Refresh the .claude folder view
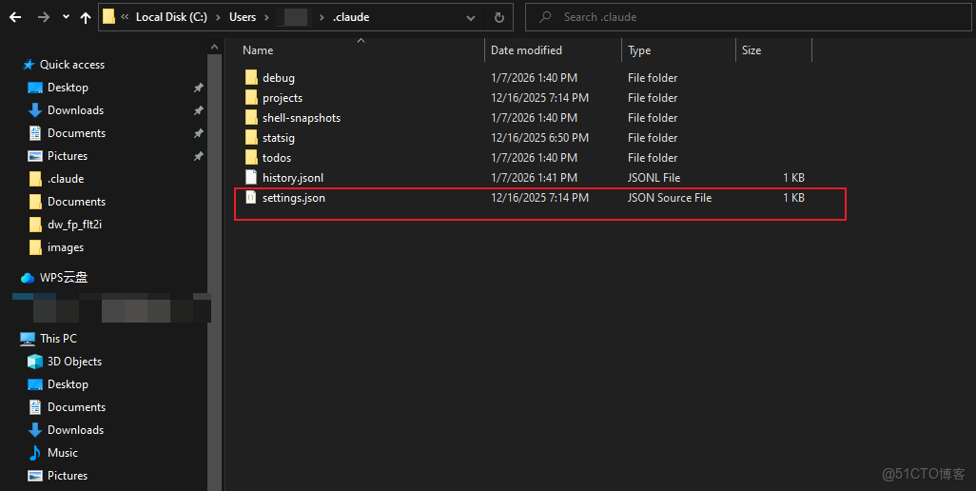Image resolution: width=976 pixels, height=491 pixels. (x=498, y=17)
